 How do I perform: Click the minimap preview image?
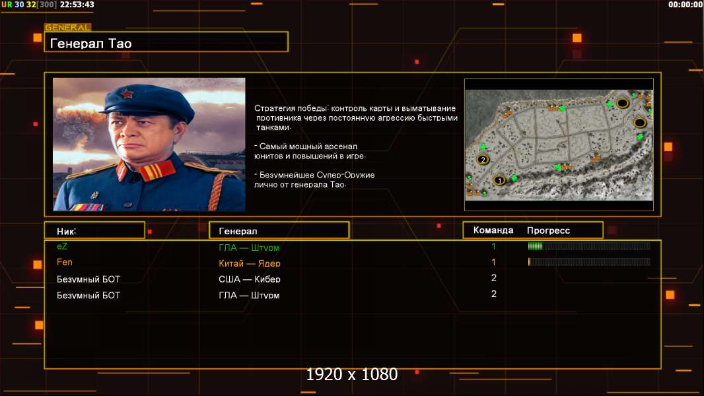coord(559,145)
